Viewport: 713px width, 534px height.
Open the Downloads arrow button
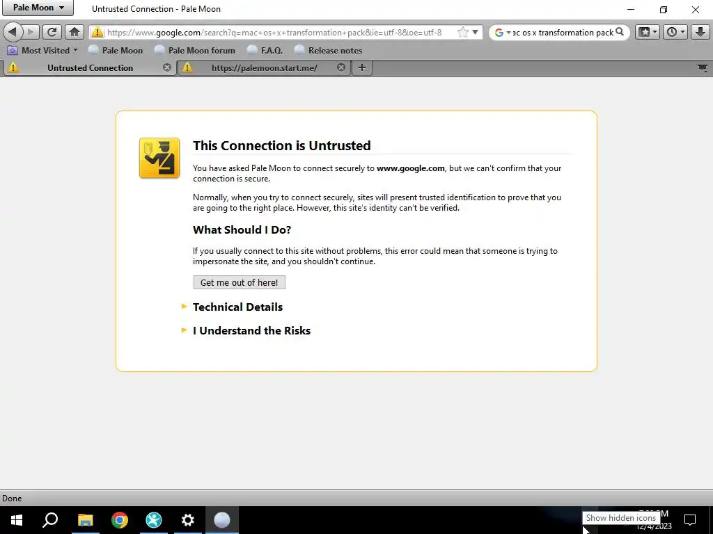(700, 32)
